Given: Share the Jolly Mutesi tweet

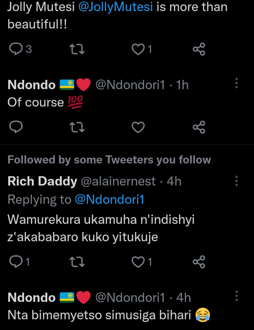Looking at the screenshot, I should pos(199,49).
